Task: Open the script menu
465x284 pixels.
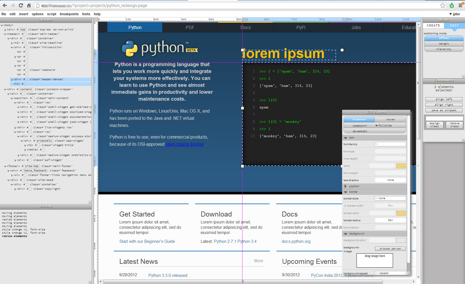Action: (x=51, y=14)
